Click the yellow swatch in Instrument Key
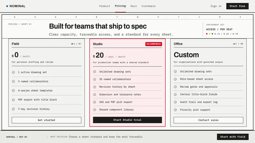 [210, 34]
